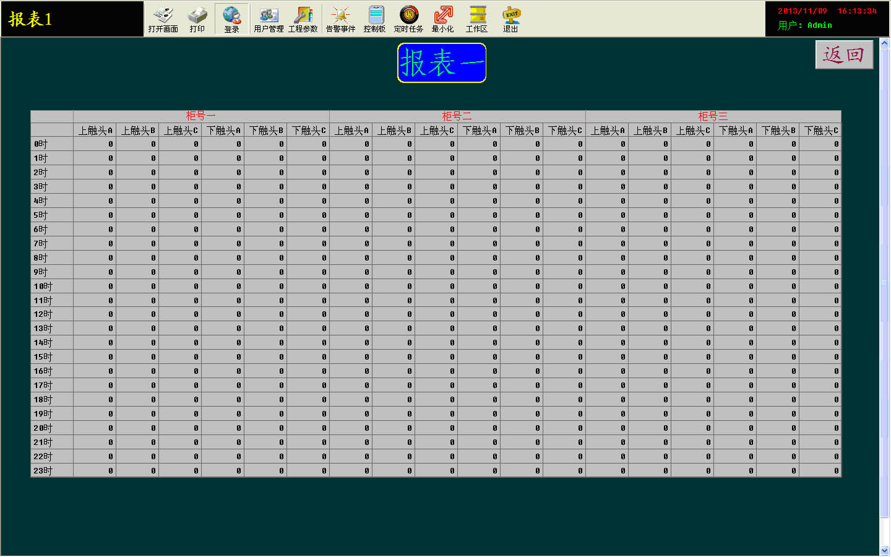891x557 pixels.
Task: Click the 23时 row header cell
Action: point(52,471)
